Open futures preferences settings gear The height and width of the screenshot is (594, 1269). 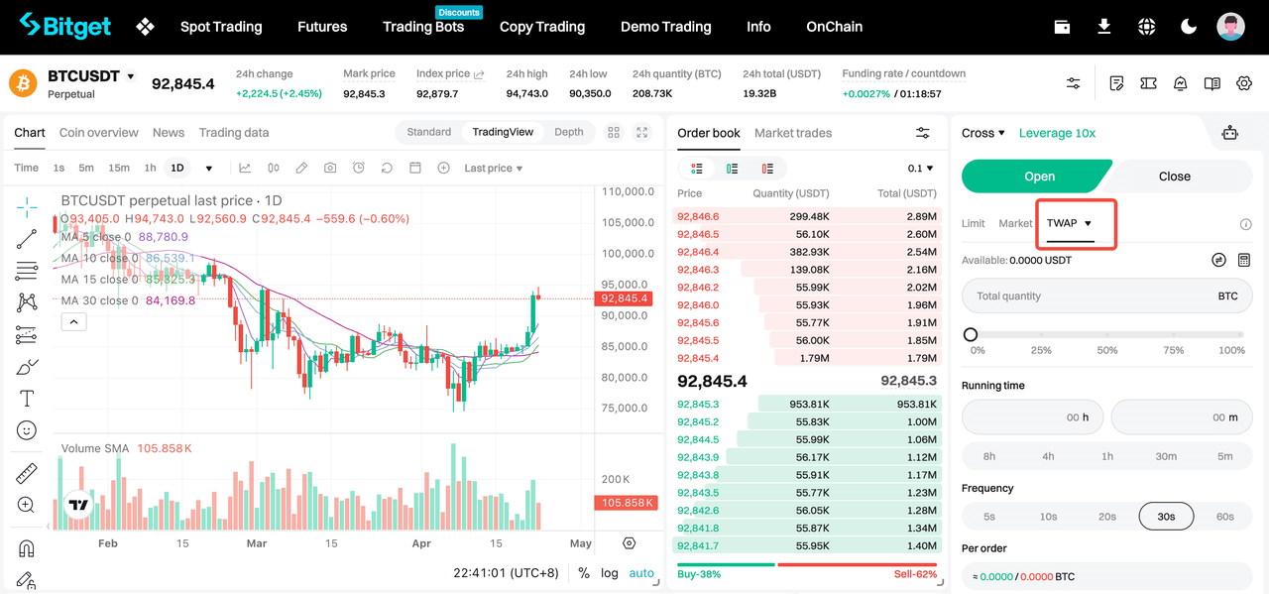click(1244, 83)
